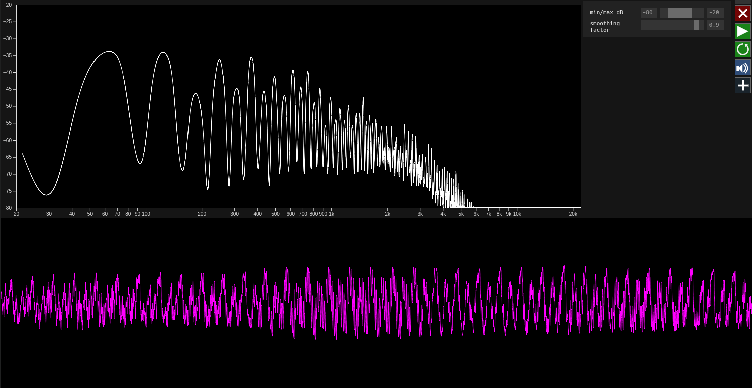Image resolution: width=752 pixels, height=388 pixels.
Task: Click the red X close icon
Action: point(743,13)
